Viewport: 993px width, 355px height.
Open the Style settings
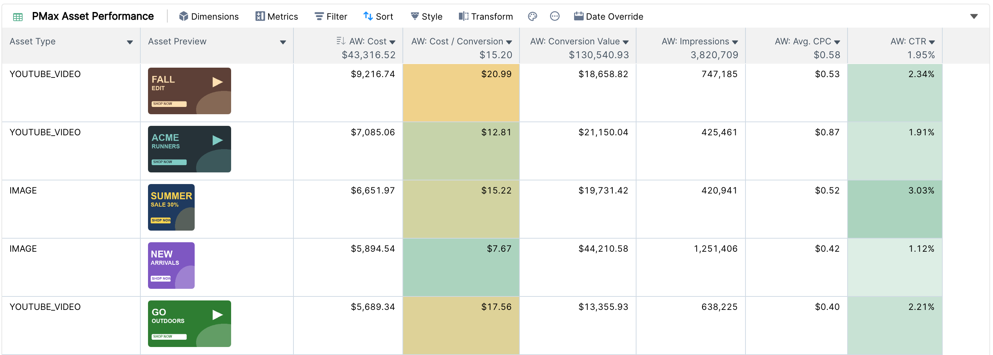tap(427, 16)
